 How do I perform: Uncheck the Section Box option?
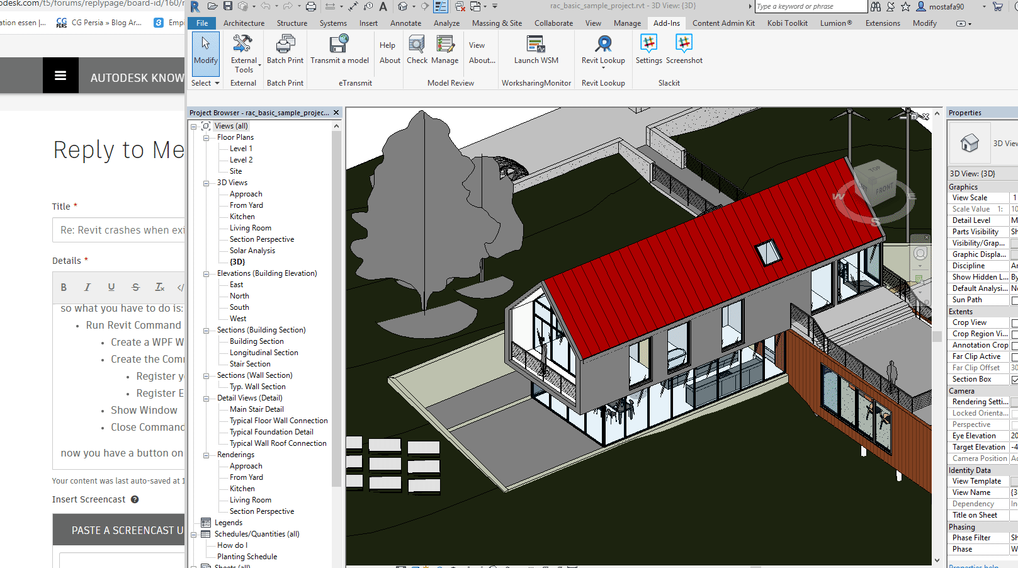click(1014, 378)
